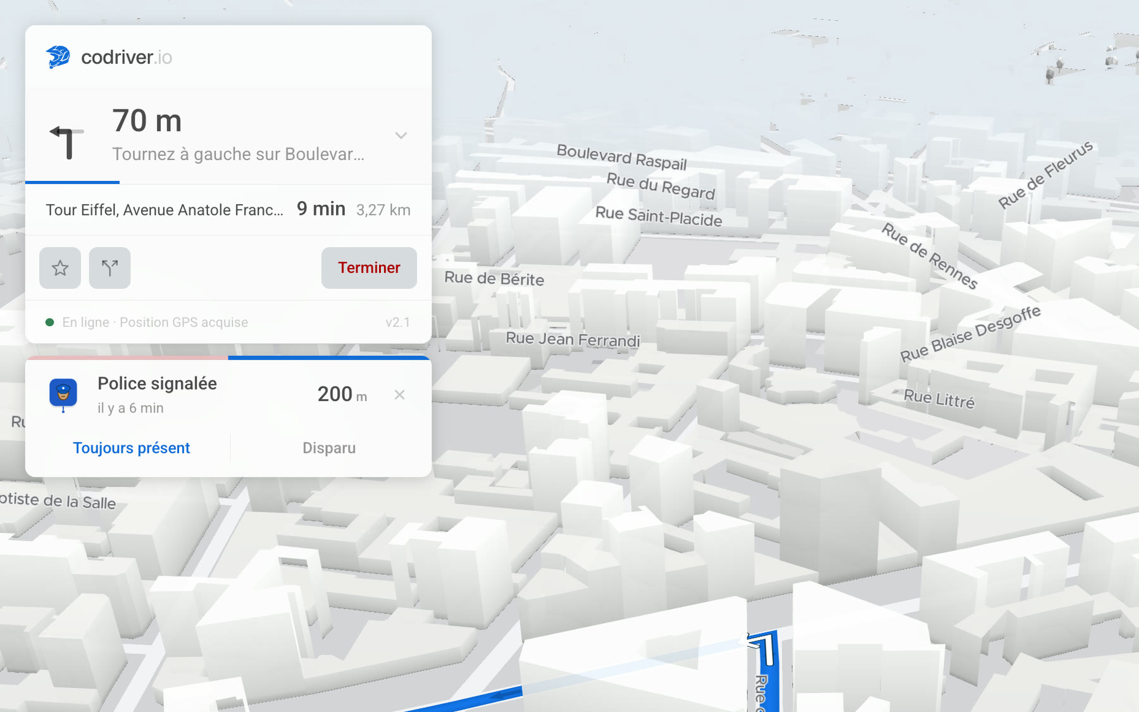Click the codriver helmet logo icon

[x=58, y=57]
